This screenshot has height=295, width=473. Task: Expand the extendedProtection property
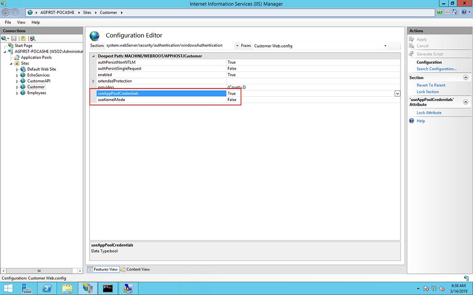[x=93, y=81]
